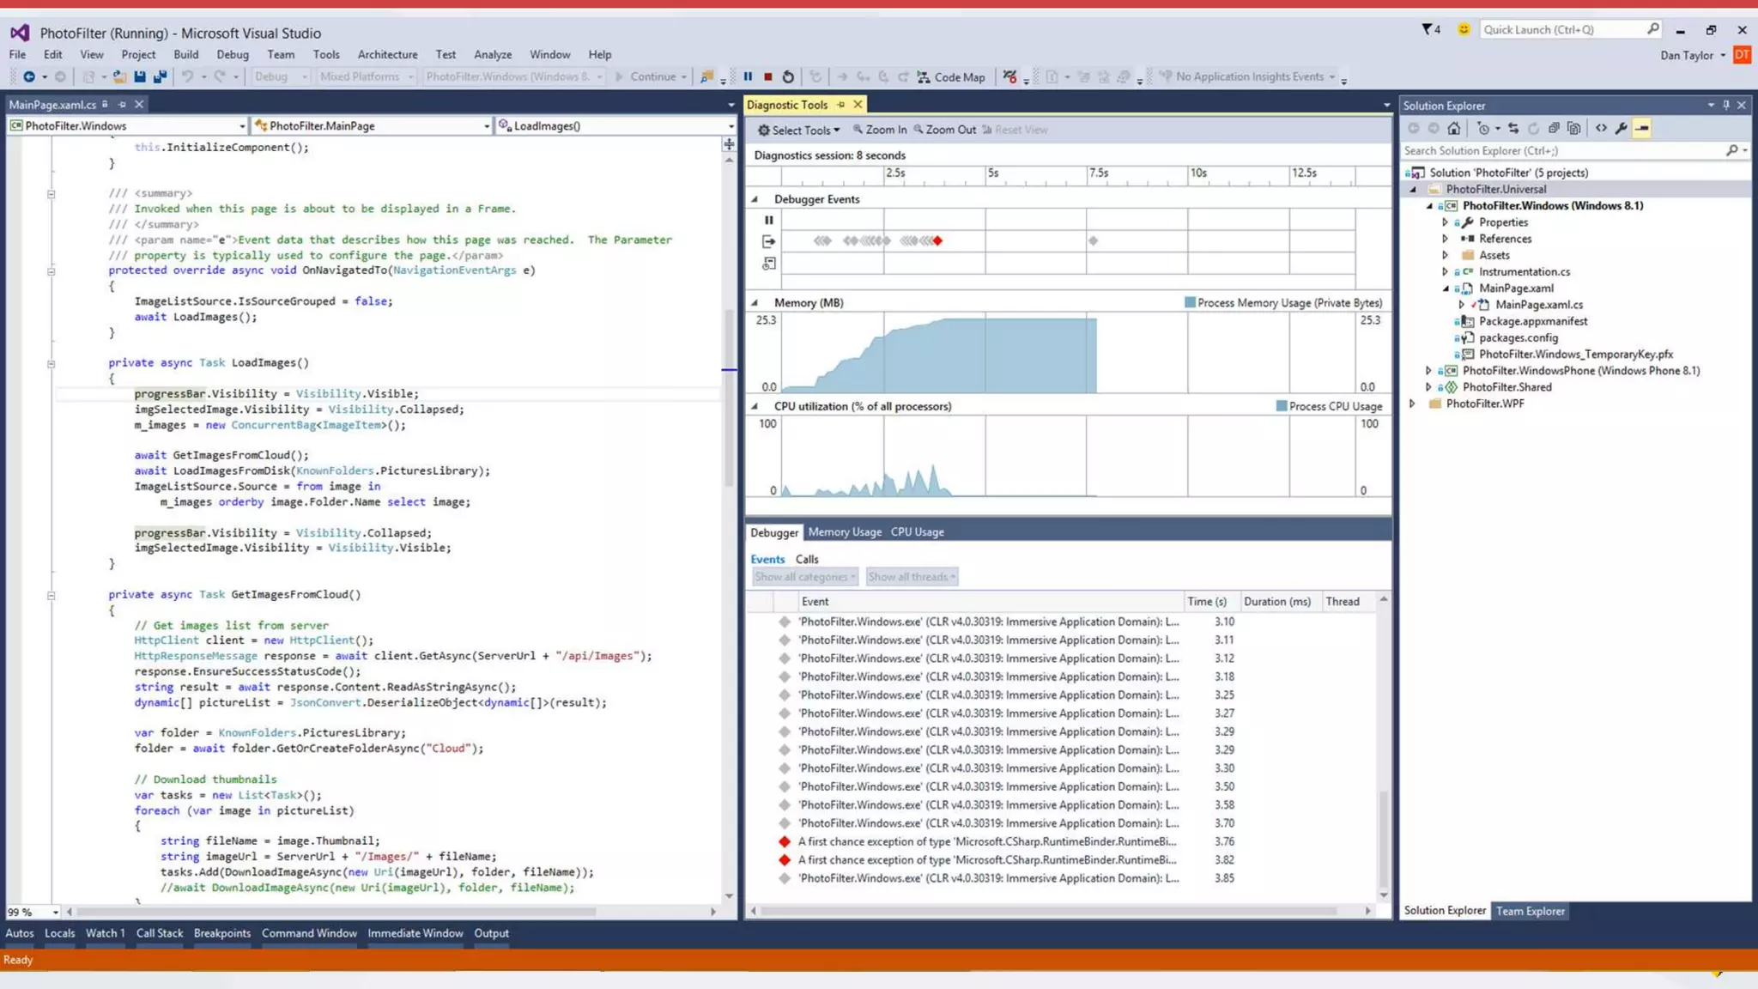Open the Analyze menu
The height and width of the screenshot is (989, 1758).
pos(493,54)
